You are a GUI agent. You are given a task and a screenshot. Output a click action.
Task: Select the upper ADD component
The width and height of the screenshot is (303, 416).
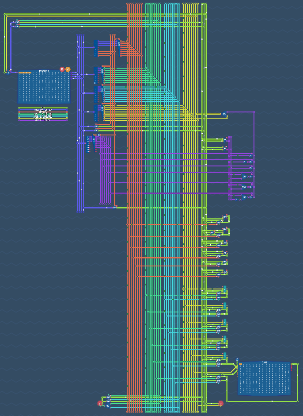225,217
